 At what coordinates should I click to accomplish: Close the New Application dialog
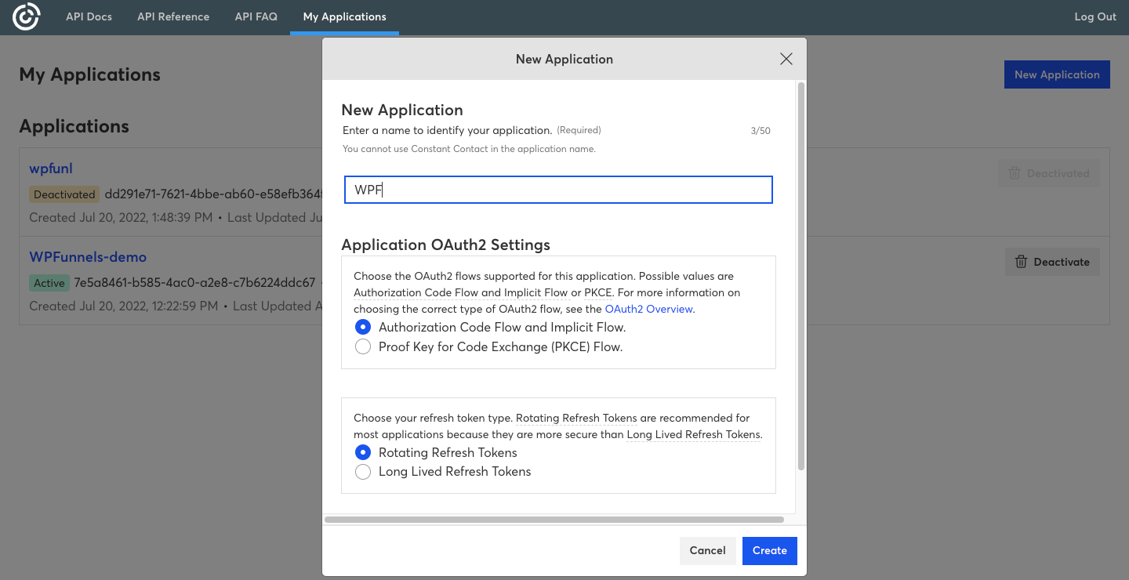pos(786,59)
